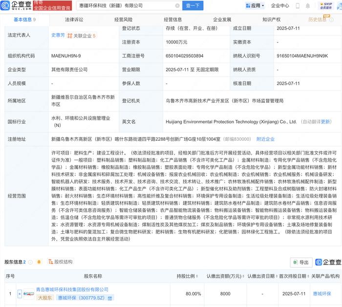The height and width of the screenshot is (307, 342).
Task: Open legal representative 史惠芳 link
Action: (58, 35)
